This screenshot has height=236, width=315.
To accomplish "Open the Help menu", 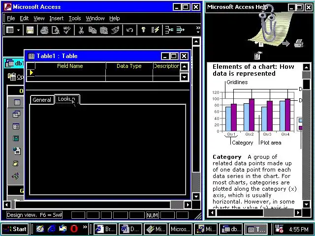I will (115, 18).
